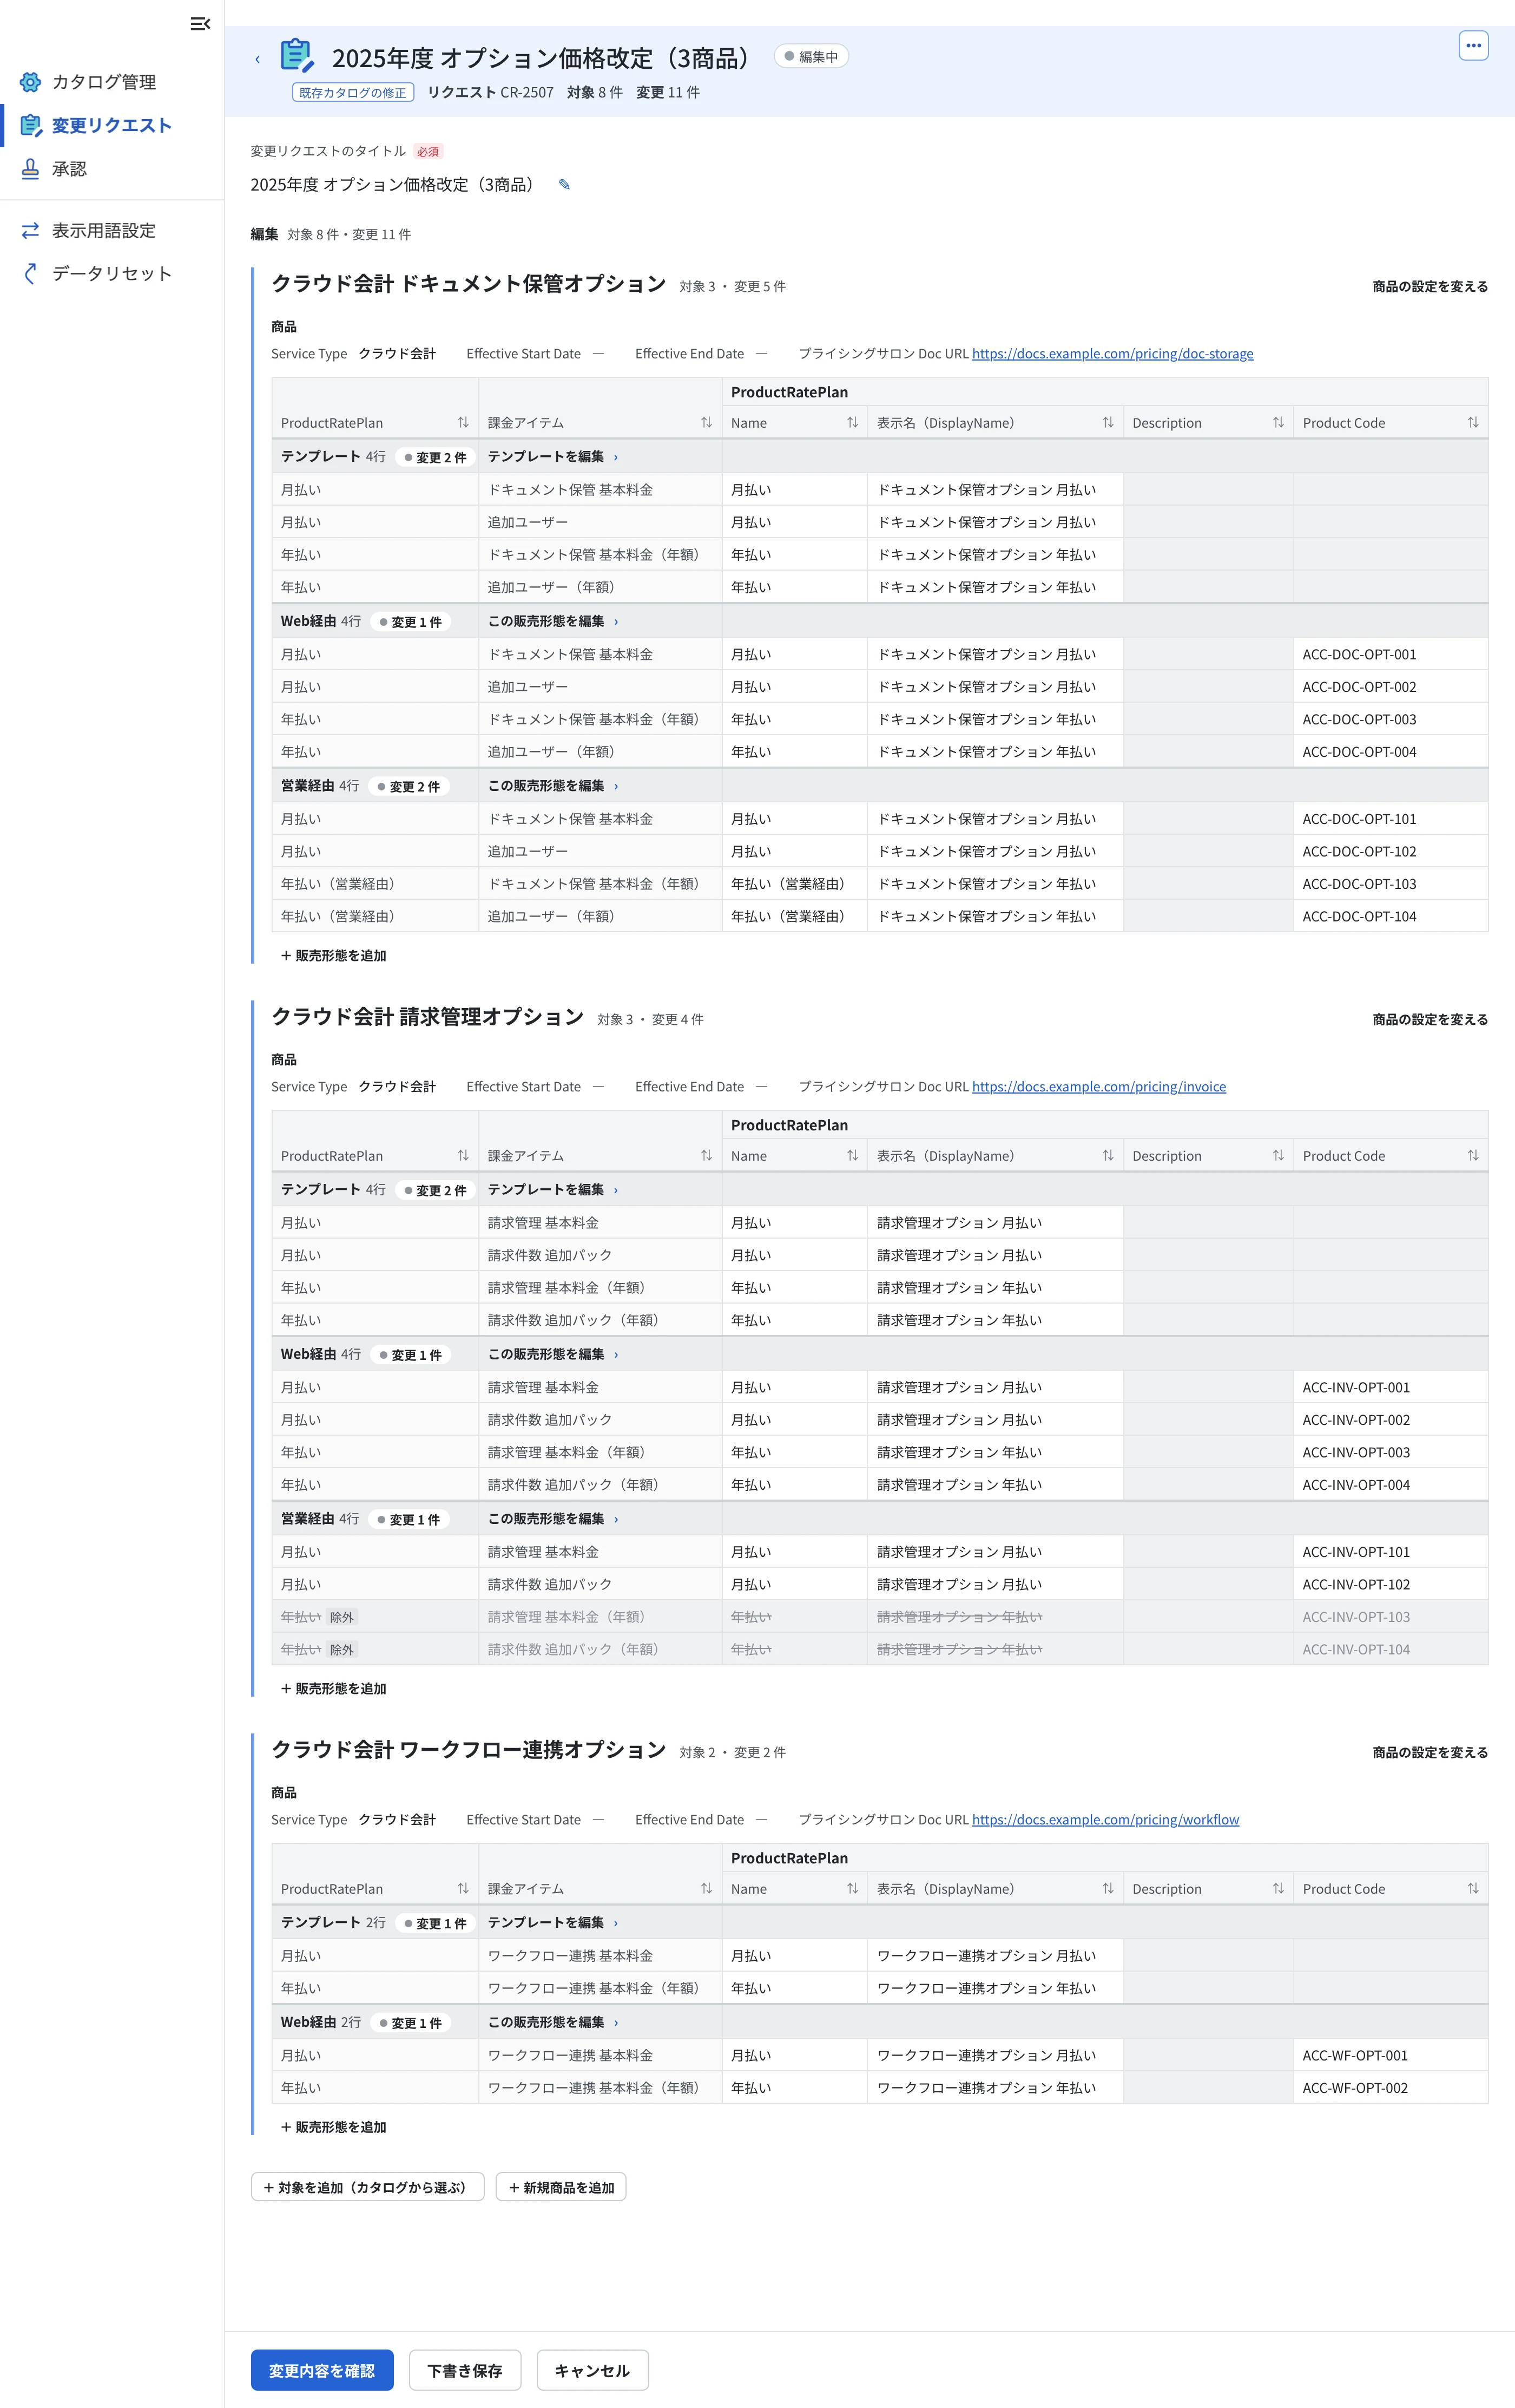Viewport: 1515px width, 2408px height.
Task: Click 販売形態を追加 under ワークフロー連携オプション
Action: (334, 2127)
